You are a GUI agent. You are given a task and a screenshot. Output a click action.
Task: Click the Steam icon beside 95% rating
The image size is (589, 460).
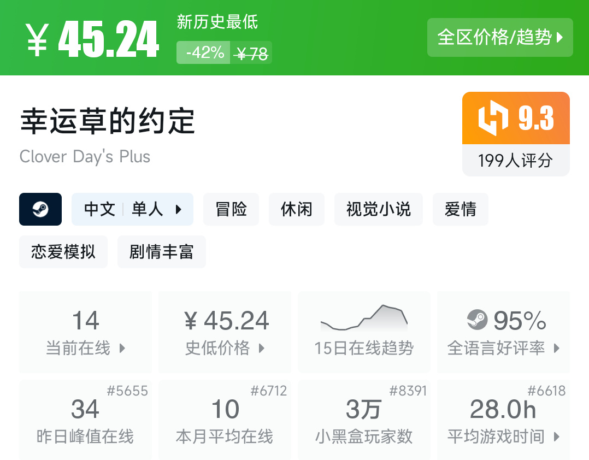[x=477, y=320]
